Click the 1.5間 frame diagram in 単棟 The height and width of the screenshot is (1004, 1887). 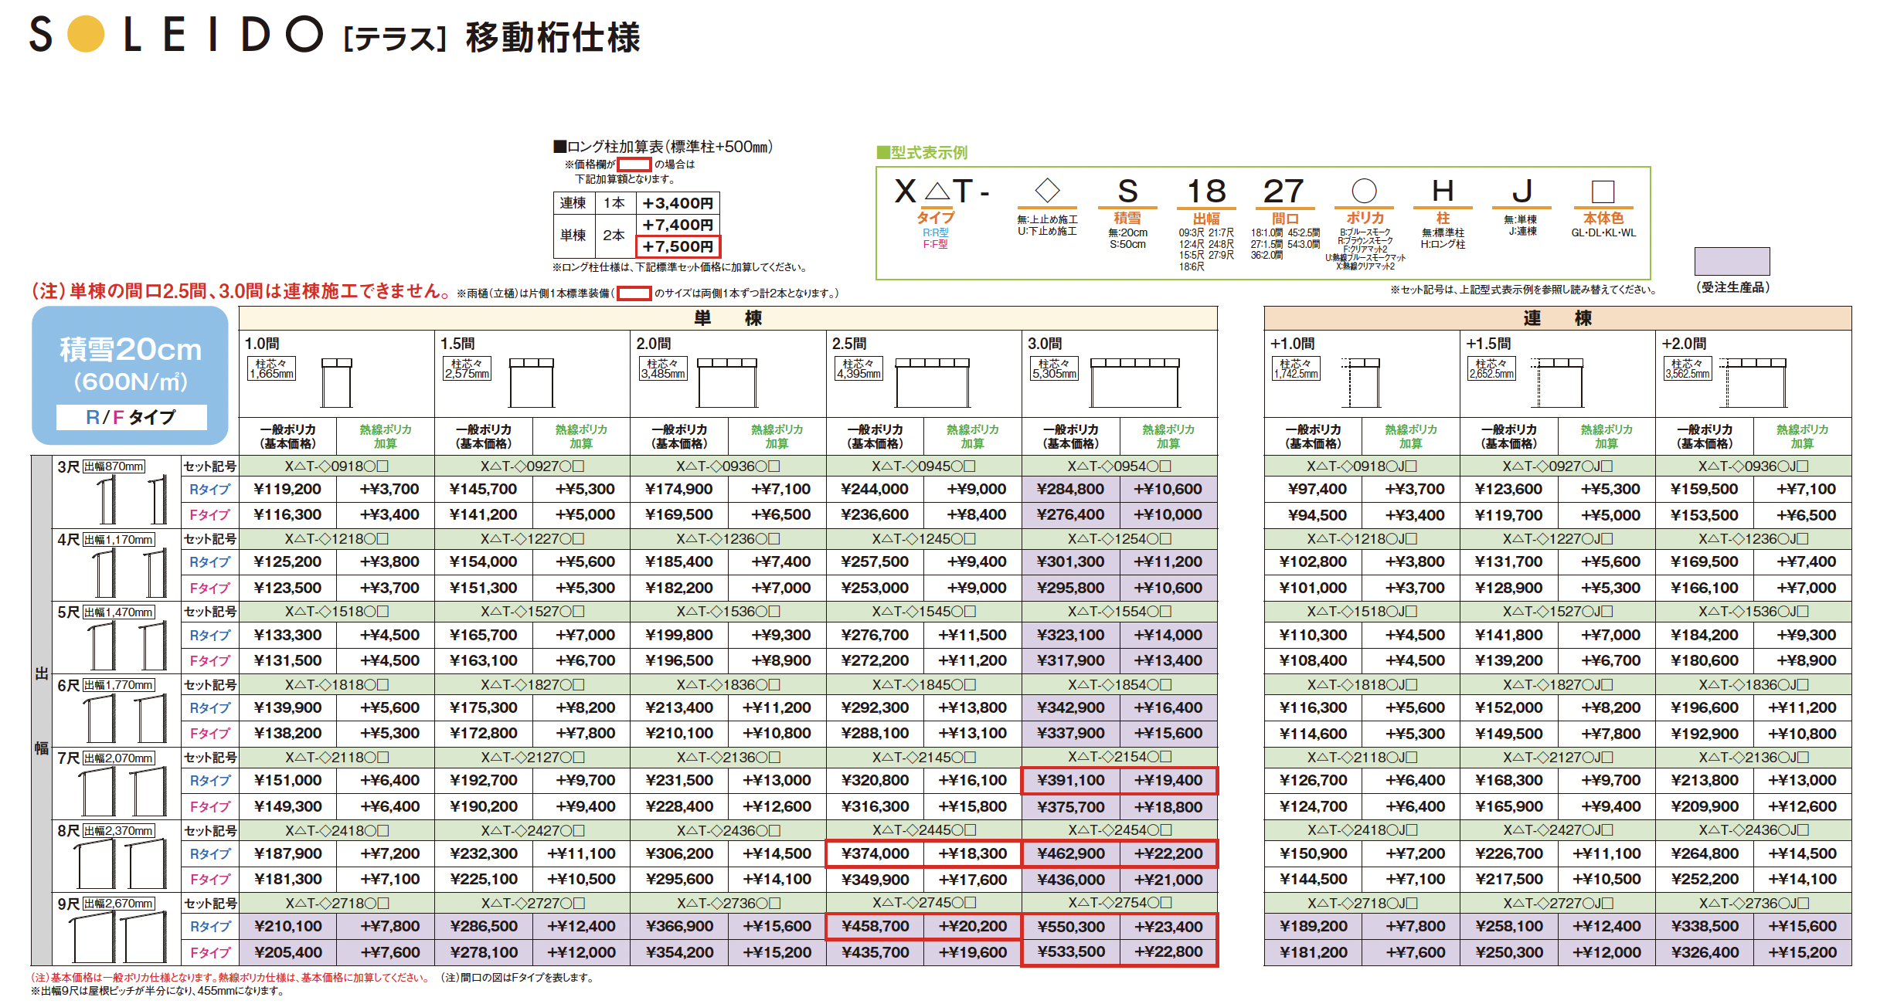(531, 382)
